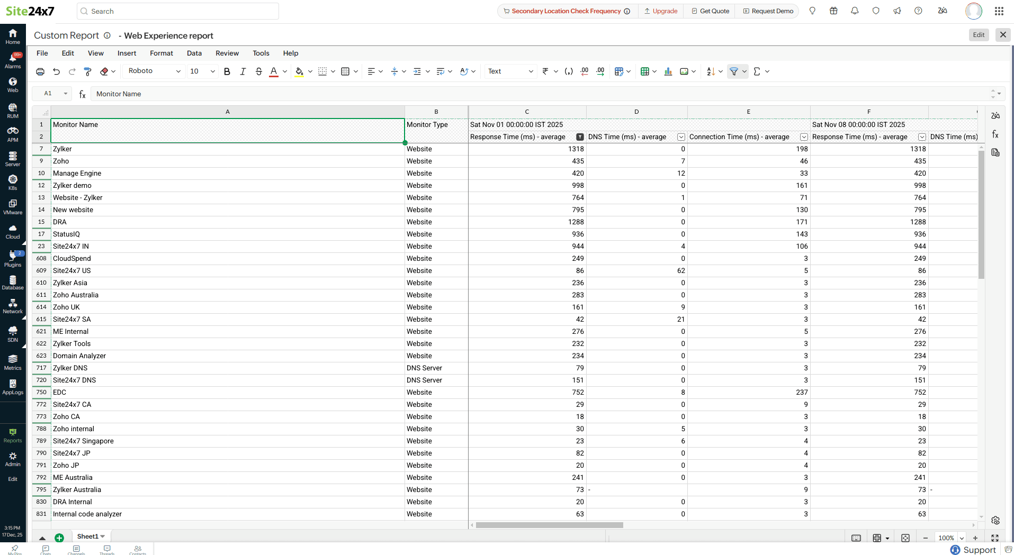Open the Data menu
Viewport: 1014px width, 555px height.
[x=194, y=53]
